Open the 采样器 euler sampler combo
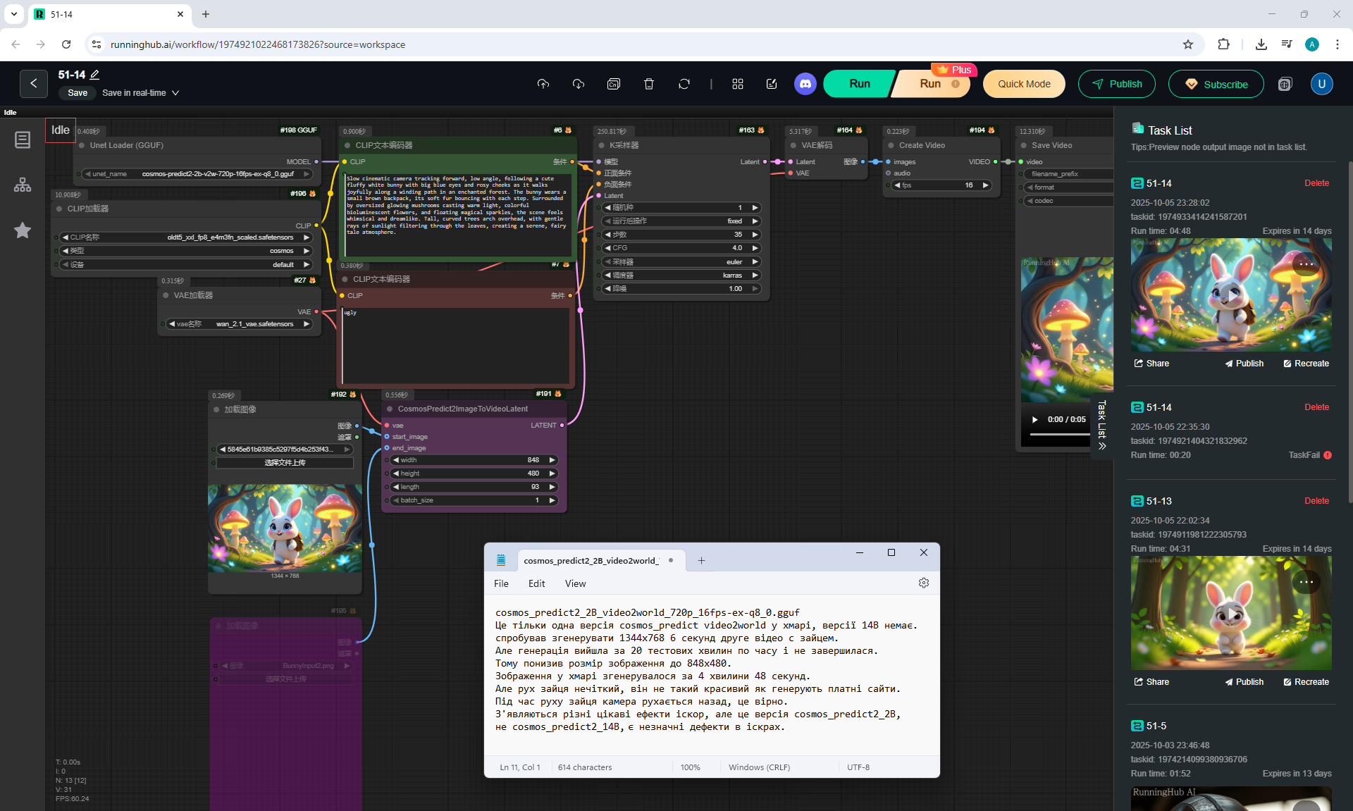 point(681,262)
